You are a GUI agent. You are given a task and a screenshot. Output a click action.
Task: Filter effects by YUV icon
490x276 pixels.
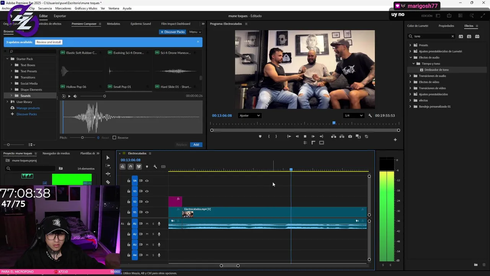point(477,36)
